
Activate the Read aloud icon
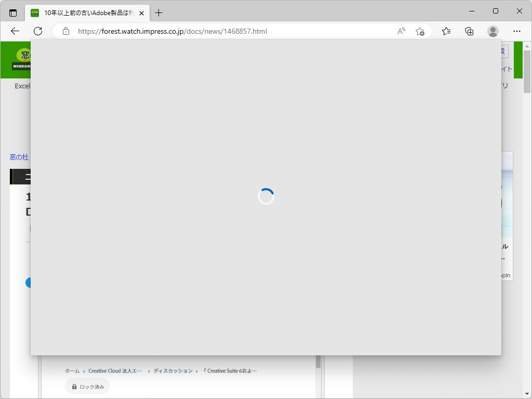click(401, 31)
